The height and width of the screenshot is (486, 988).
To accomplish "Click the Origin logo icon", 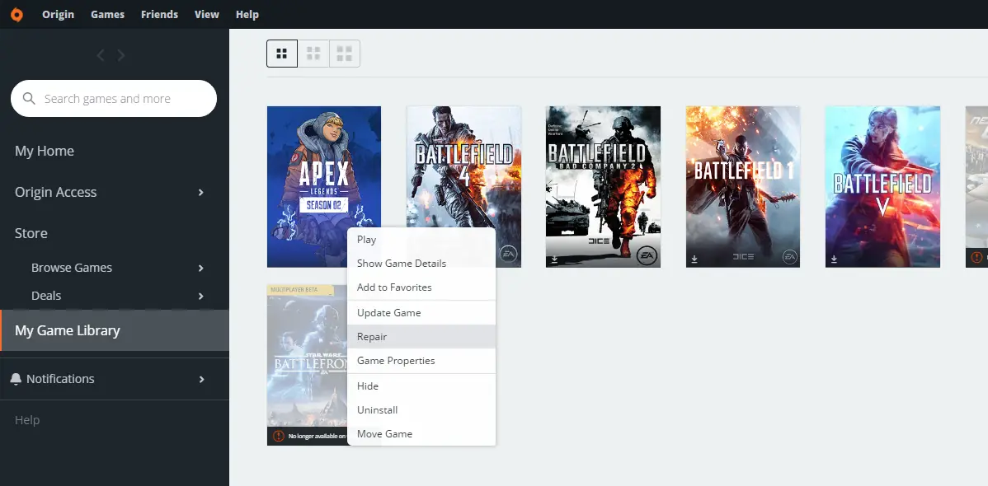I will (x=18, y=14).
